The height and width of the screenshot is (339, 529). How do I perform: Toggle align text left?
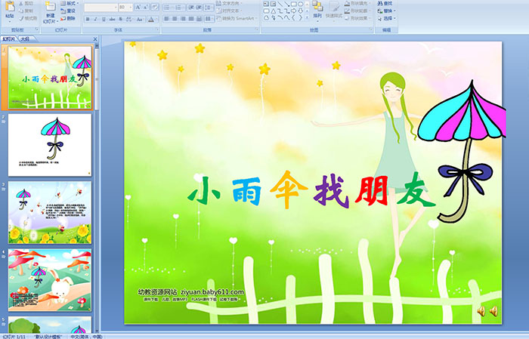click(x=167, y=19)
